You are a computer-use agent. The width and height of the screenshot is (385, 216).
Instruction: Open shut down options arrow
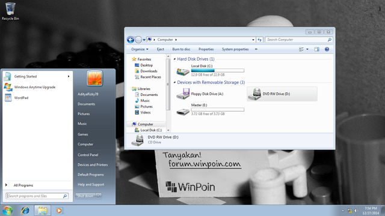(x=99, y=196)
